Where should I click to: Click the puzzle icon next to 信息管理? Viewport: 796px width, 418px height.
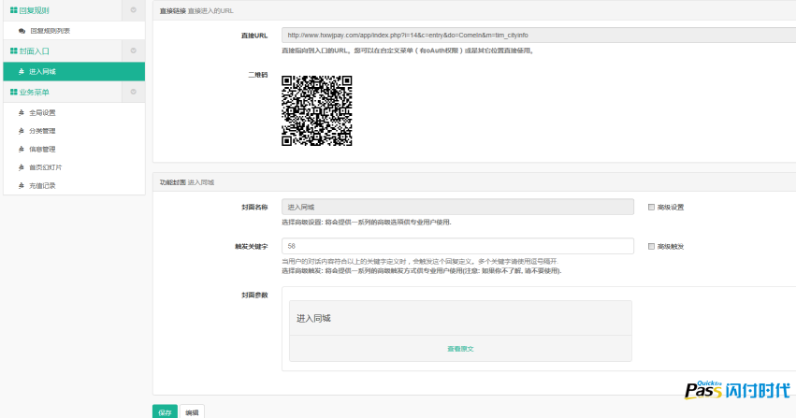[x=22, y=149]
